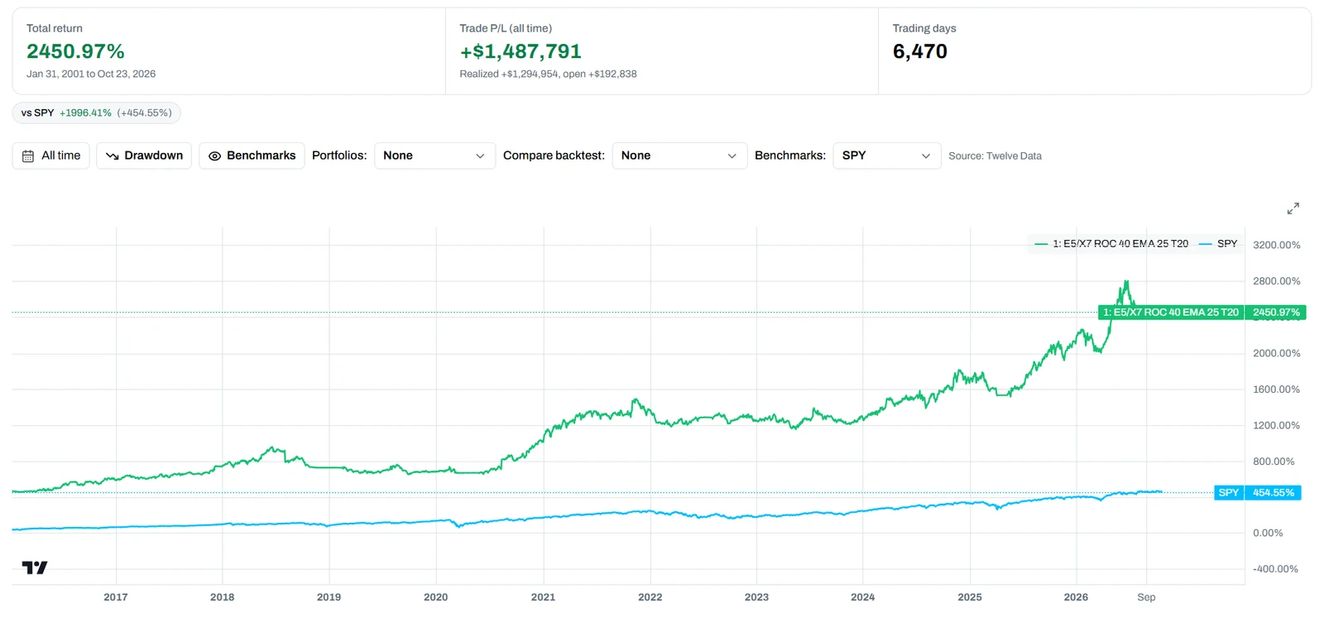Open the All time date range selector
This screenshot has height=617, width=1324.
51,155
